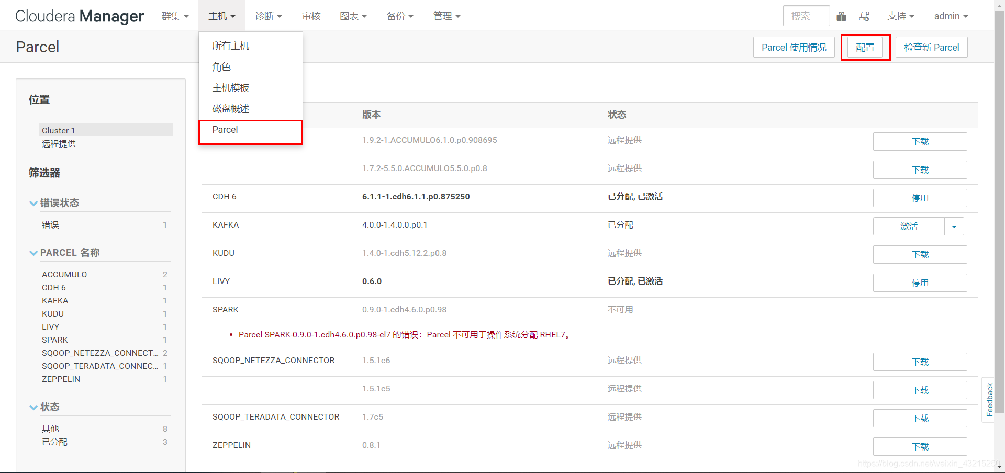The image size is (1005, 473).
Task: Click 停用 for LIVY parcel
Action: tap(920, 283)
